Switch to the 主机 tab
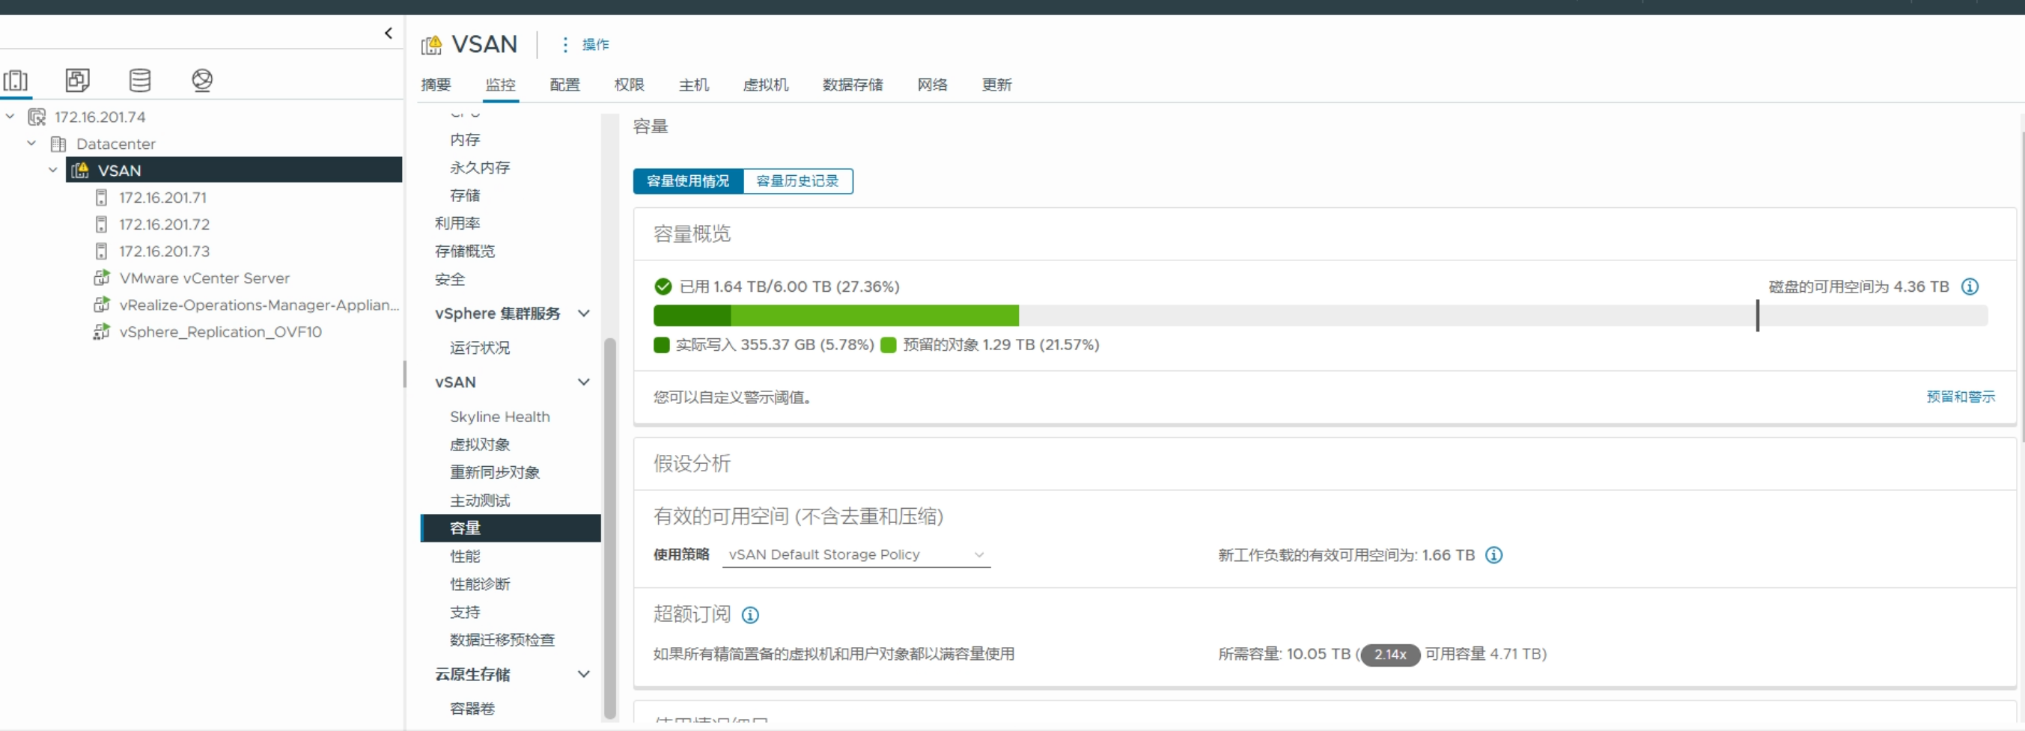The height and width of the screenshot is (731, 2025). click(x=693, y=85)
